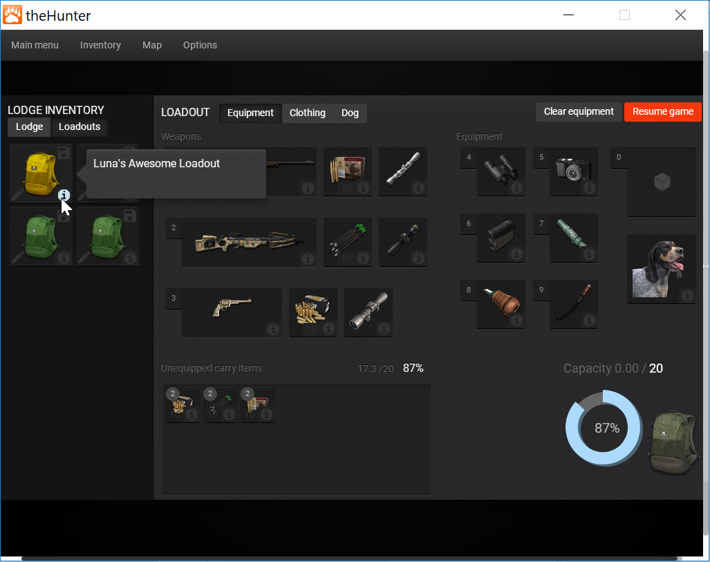
Task: Open Main menu
Action: pos(35,46)
